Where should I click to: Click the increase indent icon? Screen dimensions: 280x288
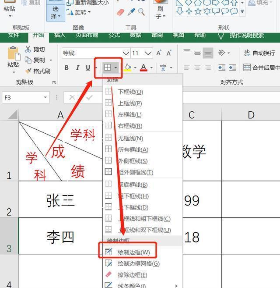point(232,68)
